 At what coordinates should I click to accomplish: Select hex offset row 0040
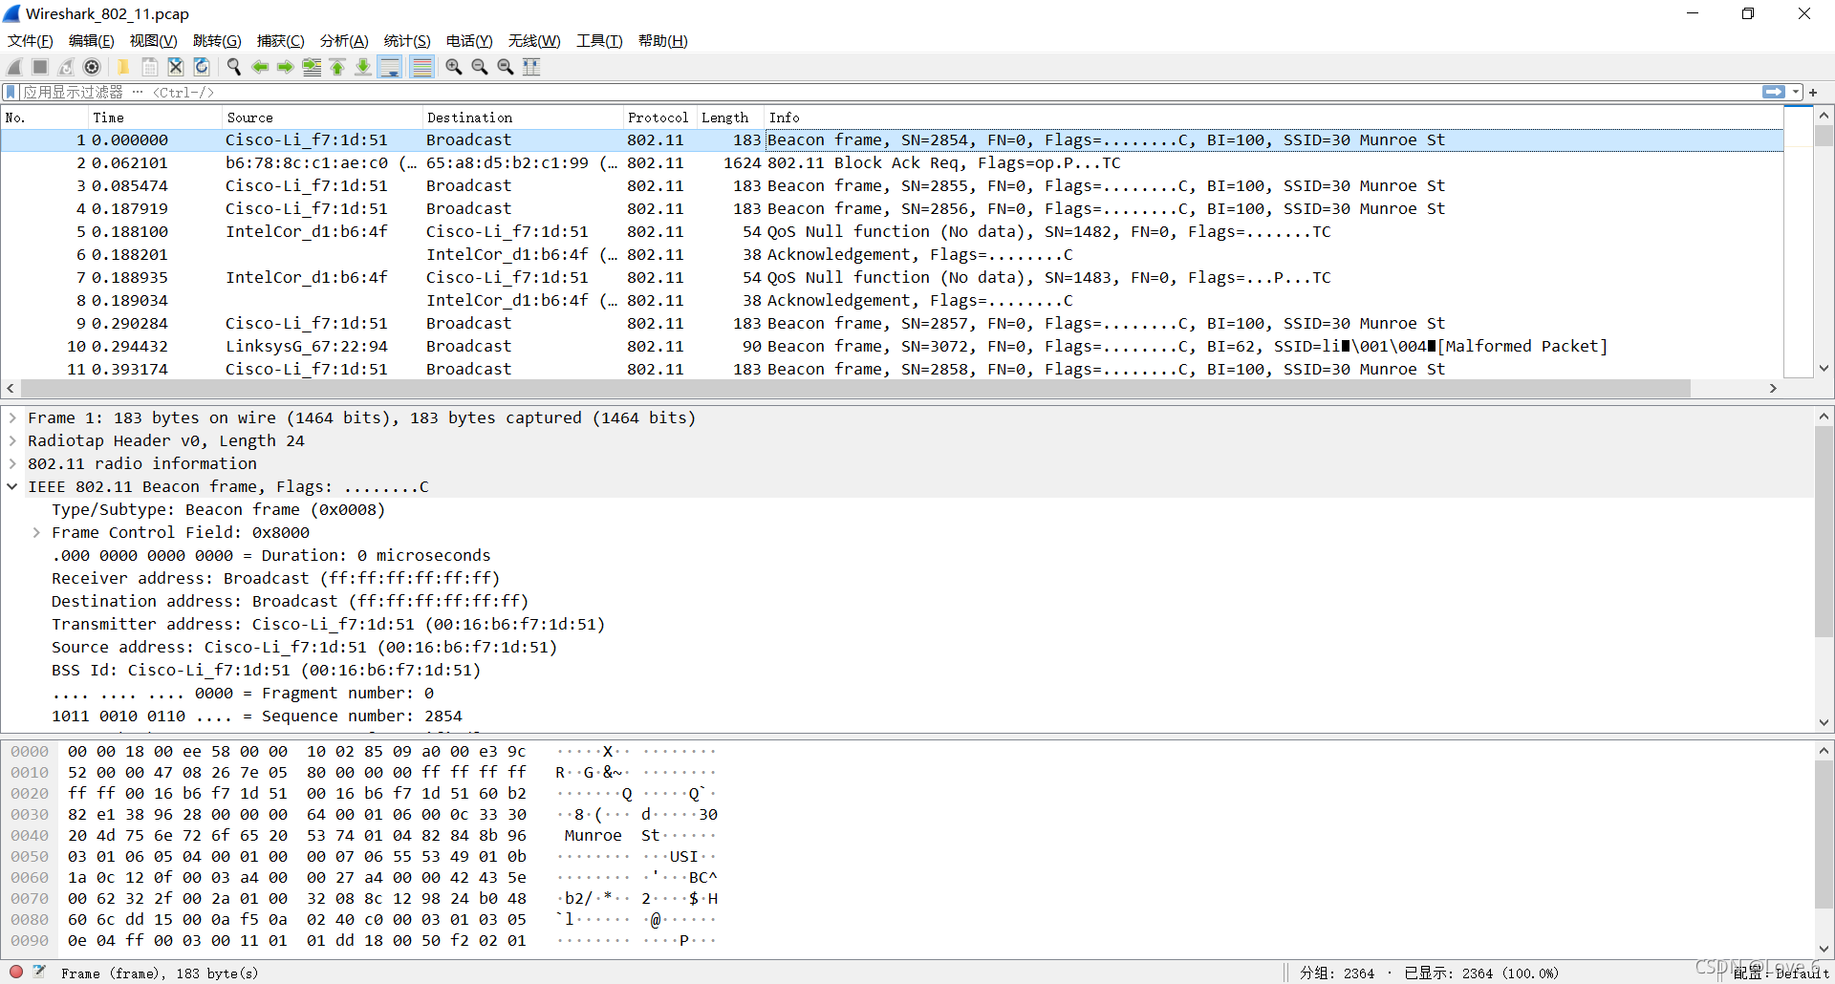[x=30, y=835]
